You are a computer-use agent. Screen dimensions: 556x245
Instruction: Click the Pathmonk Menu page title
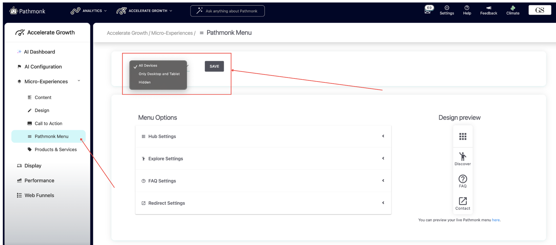pos(229,33)
